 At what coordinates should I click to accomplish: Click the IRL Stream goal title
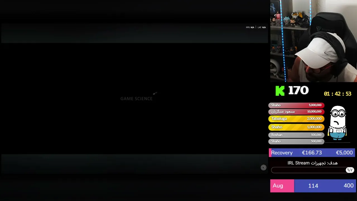click(x=312, y=163)
